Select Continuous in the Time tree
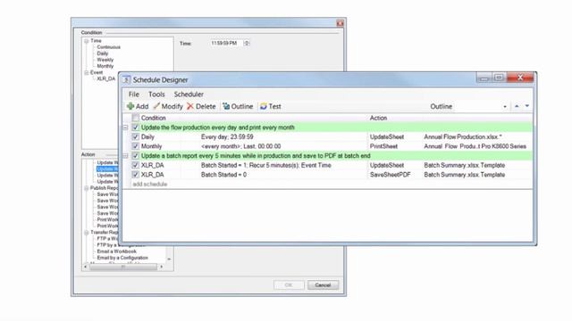This screenshot has width=572, height=321. pyautogui.click(x=108, y=47)
